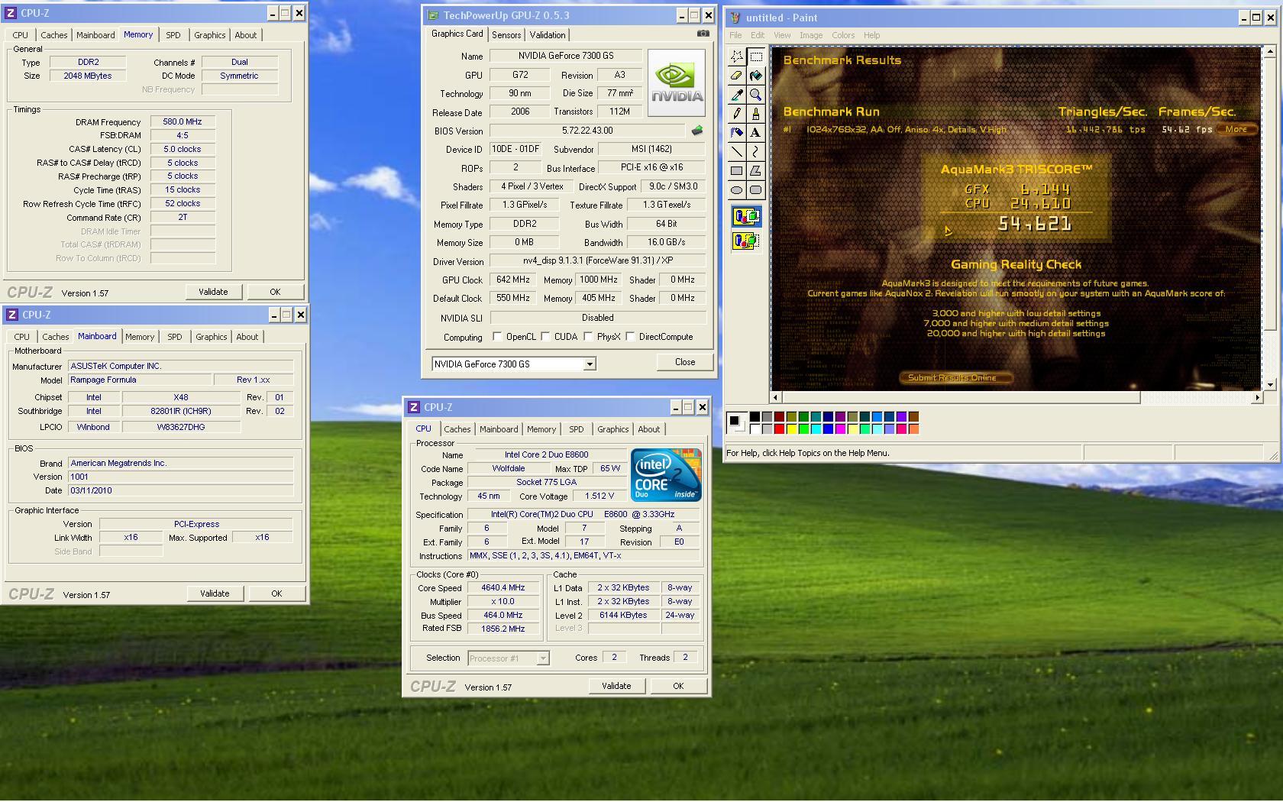Click OK in the CPU-Z processor window
Image resolution: width=1283 pixels, height=802 pixels.
pos(678,686)
